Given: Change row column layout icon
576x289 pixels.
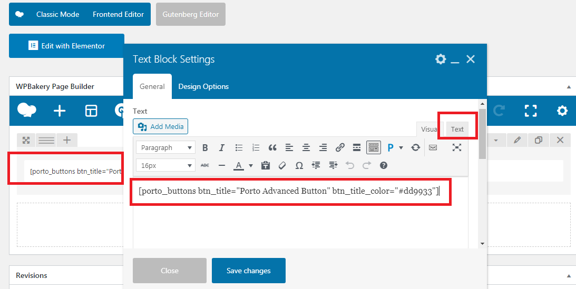Looking at the screenshot, I should (46, 139).
